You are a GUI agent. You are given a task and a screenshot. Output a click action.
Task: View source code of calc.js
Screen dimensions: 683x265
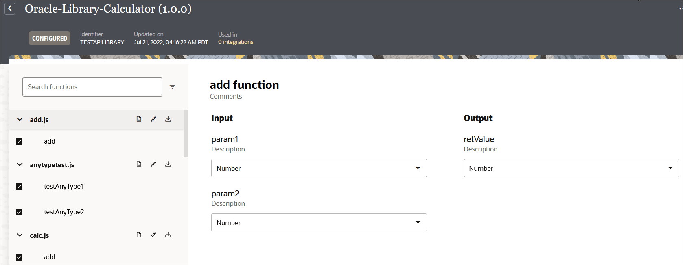tap(139, 235)
